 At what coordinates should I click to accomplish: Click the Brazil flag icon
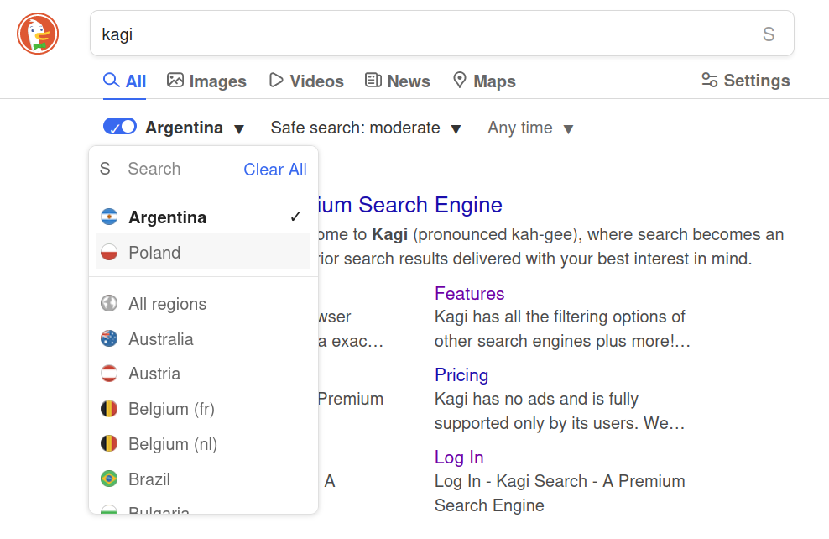(x=109, y=479)
